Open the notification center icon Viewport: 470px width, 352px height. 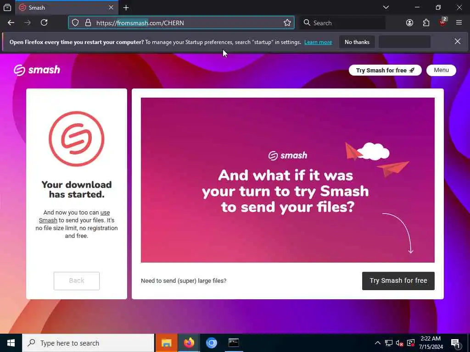456,343
